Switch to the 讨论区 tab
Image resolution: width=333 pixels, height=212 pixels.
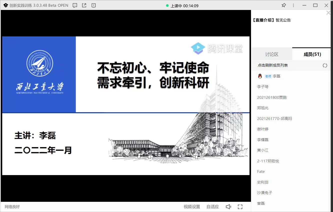click(x=271, y=54)
